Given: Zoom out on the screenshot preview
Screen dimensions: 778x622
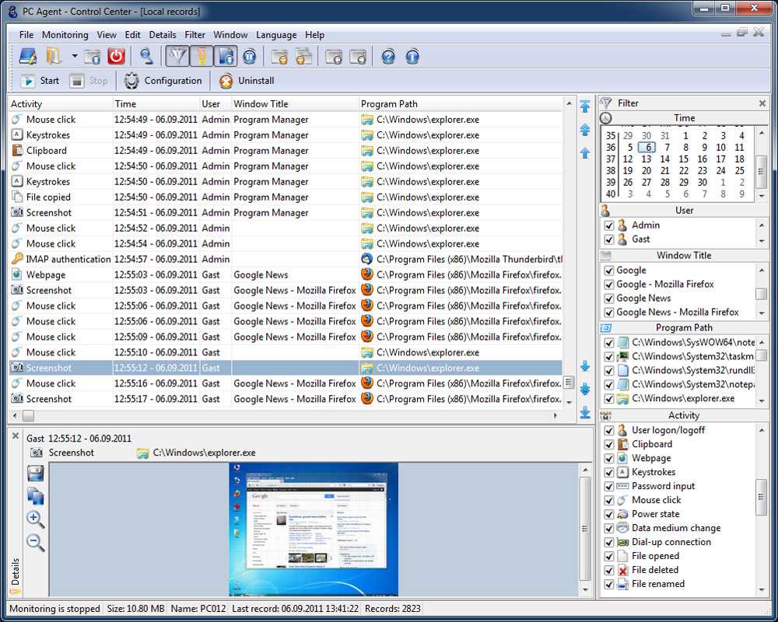Looking at the screenshot, I should pyautogui.click(x=35, y=542).
